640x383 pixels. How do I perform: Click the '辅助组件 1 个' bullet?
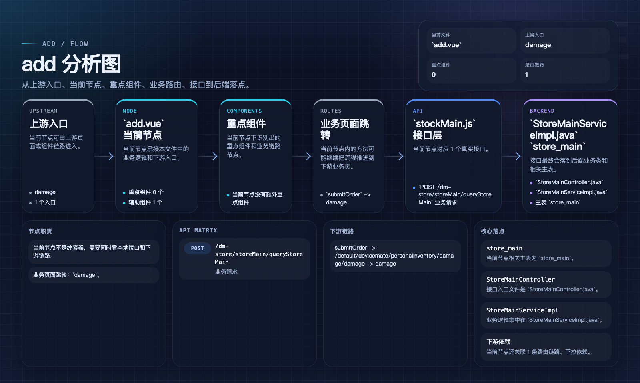coord(145,202)
